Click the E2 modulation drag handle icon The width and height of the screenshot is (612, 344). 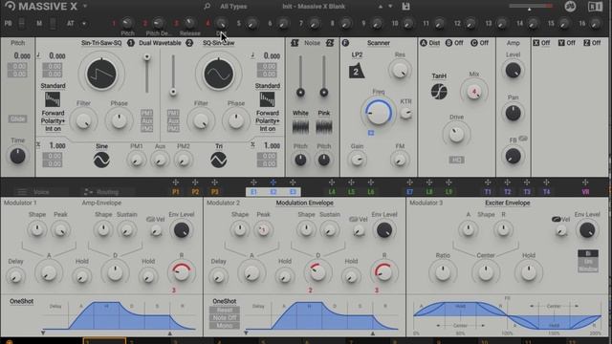[x=273, y=183]
